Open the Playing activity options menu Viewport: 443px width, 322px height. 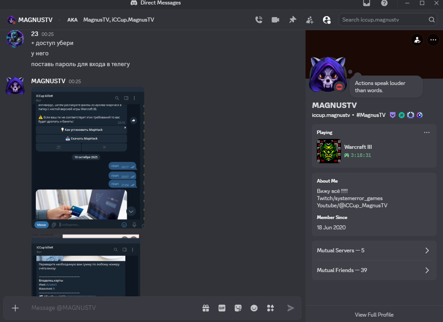(x=427, y=132)
